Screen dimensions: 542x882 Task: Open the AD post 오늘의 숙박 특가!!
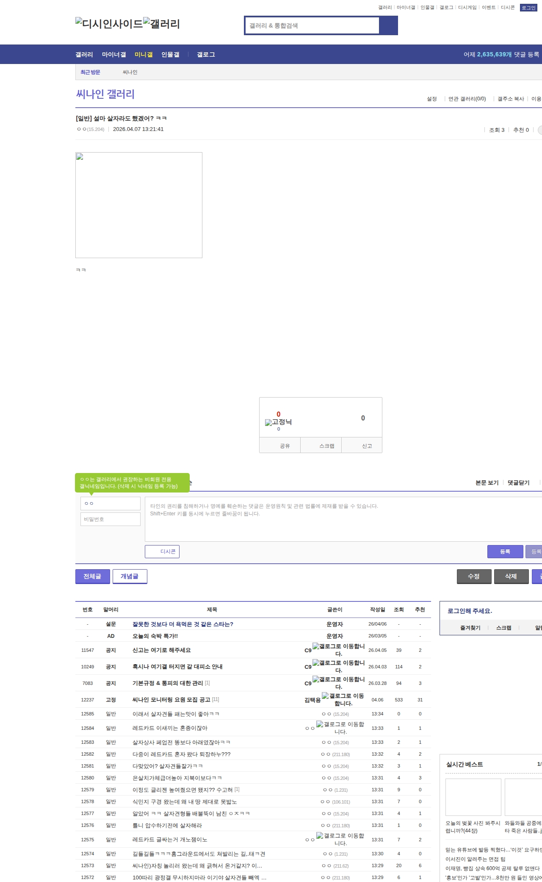coord(155,636)
